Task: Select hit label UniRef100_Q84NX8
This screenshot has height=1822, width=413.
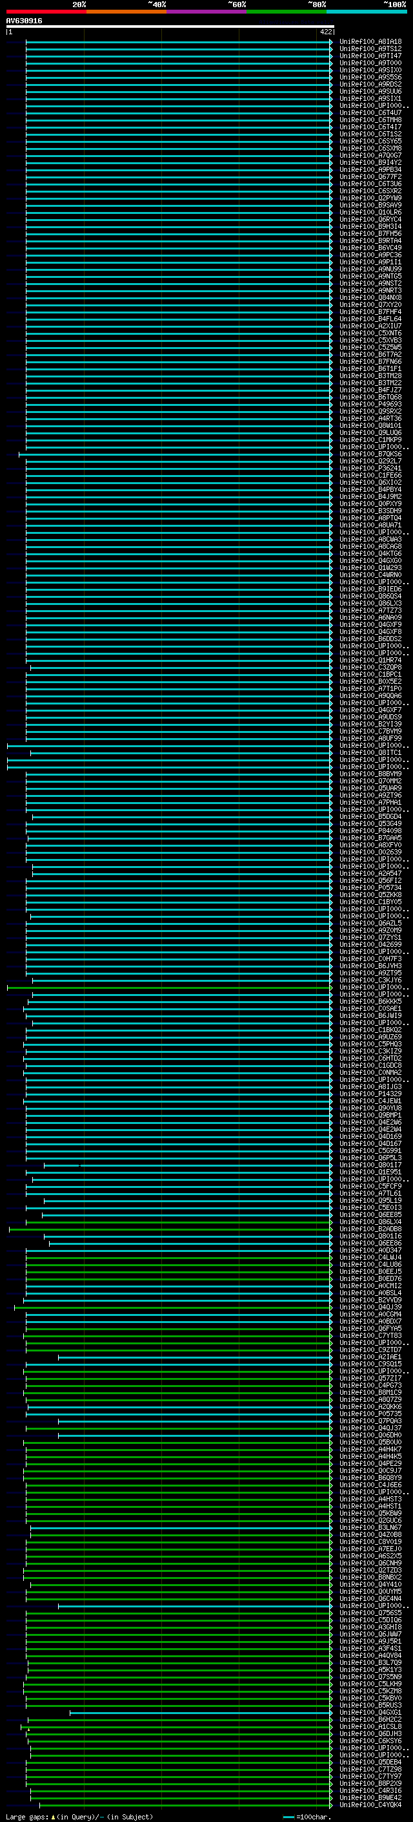Action: (370, 298)
